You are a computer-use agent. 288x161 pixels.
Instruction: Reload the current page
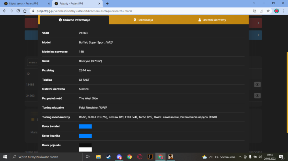[x=18, y=11]
